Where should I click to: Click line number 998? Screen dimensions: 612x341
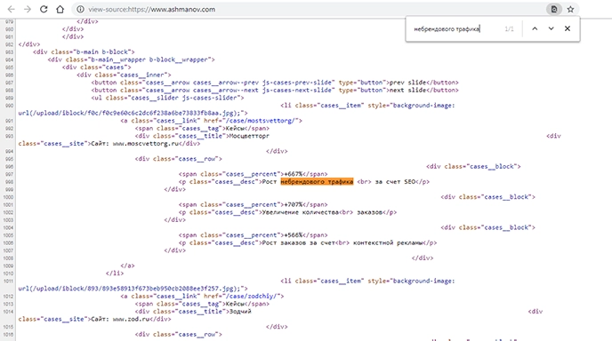(x=9, y=182)
